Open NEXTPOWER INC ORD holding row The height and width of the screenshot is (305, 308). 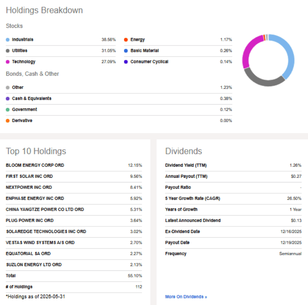(x=29, y=187)
